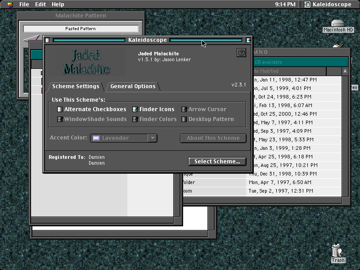The image size is (360, 270).
Task: Click the Finder window vertical scrollbar
Action: [345, 136]
